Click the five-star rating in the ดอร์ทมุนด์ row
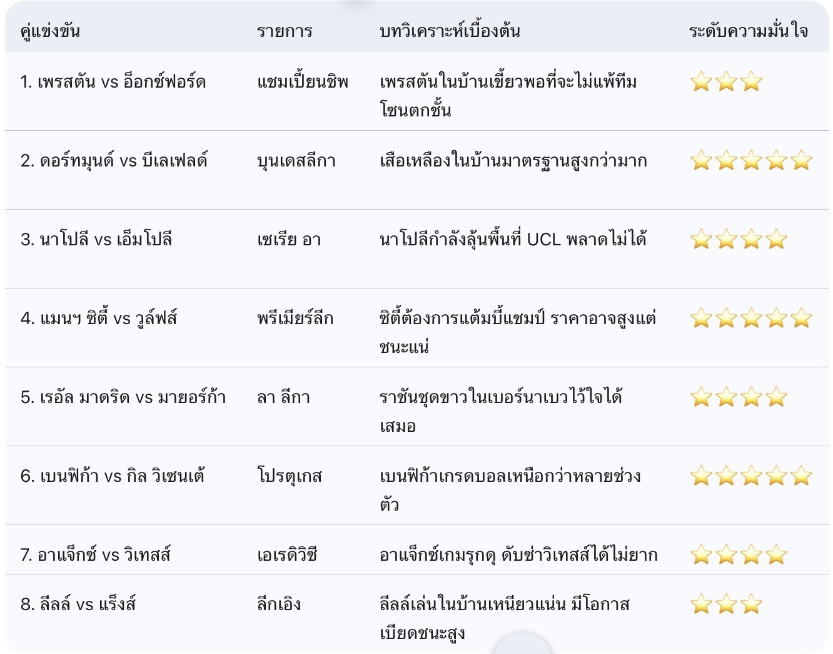Viewport: 833px width, 654px height. pyautogui.click(x=750, y=161)
